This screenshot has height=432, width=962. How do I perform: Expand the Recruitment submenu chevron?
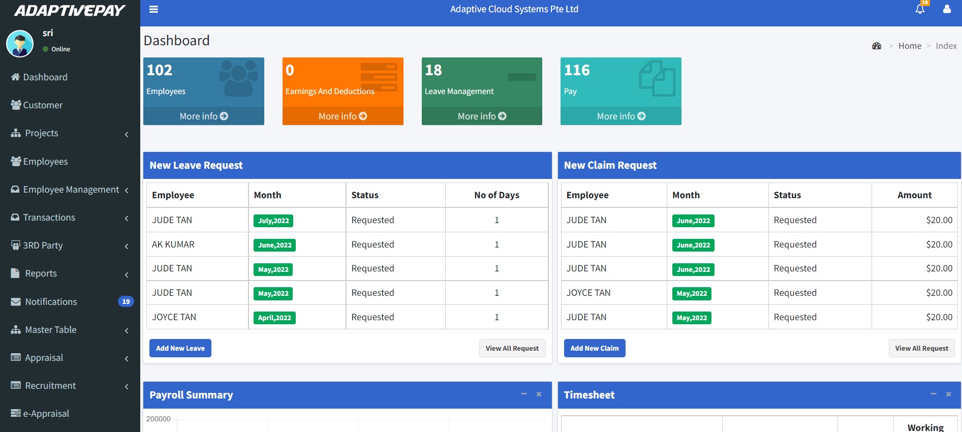(x=127, y=387)
